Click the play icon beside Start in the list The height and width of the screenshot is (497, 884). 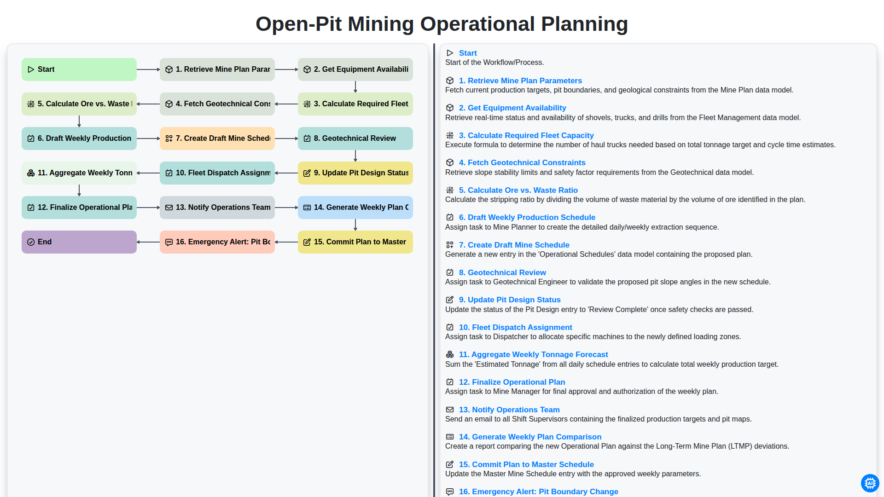click(x=450, y=53)
